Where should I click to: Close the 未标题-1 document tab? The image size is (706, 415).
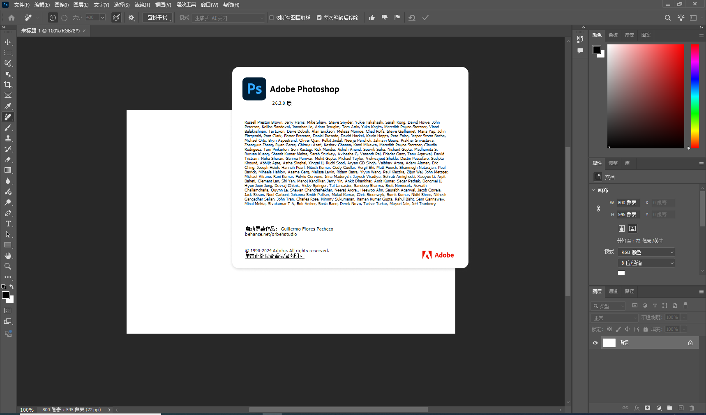84,31
